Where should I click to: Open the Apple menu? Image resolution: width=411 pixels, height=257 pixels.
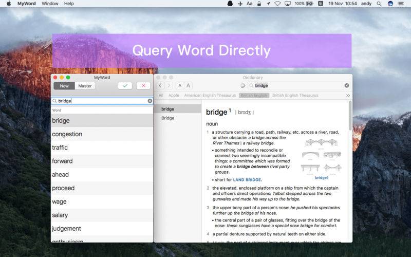[x=9, y=4]
